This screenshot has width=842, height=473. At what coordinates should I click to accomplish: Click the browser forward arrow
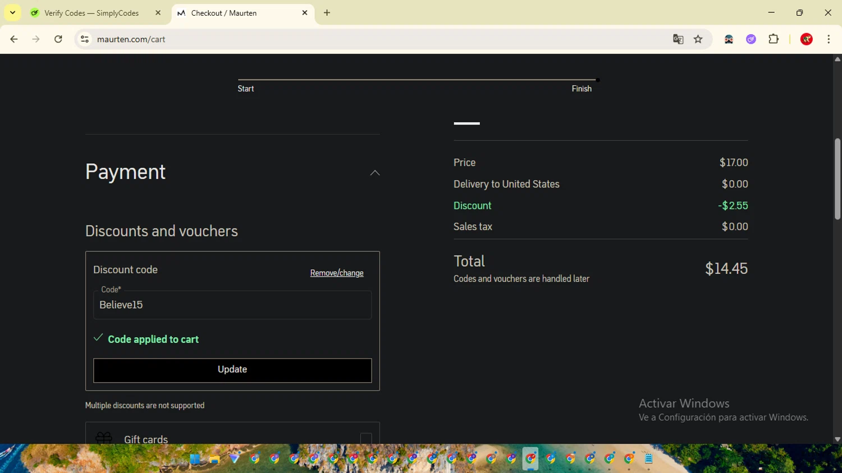click(36, 39)
